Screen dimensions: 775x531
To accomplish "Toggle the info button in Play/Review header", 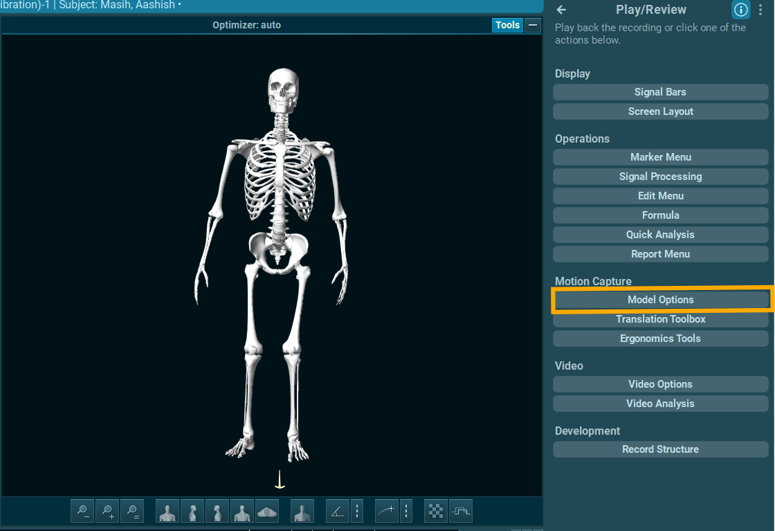I will [740, 10].
